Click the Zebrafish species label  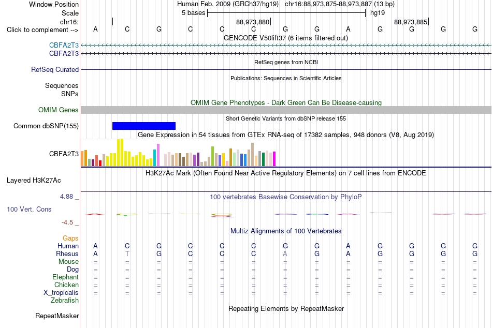click(65, 300)
